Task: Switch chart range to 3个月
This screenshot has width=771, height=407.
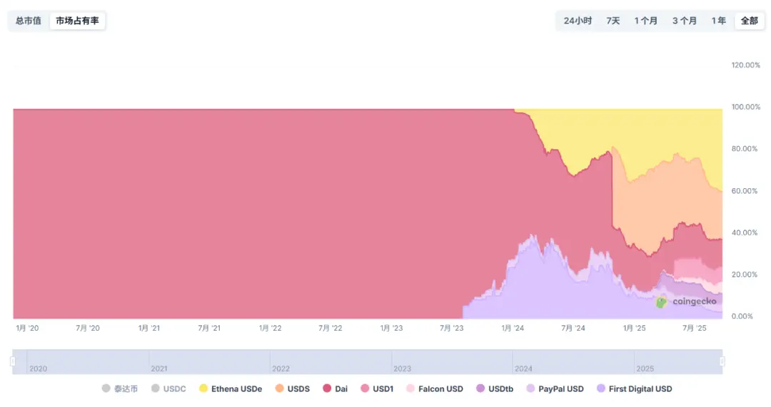Action: tap(684, 21)
